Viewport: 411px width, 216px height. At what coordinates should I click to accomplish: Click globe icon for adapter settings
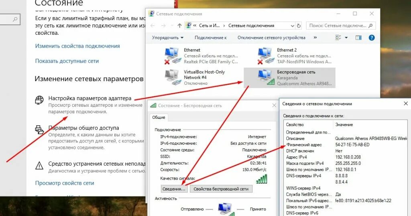39,100
